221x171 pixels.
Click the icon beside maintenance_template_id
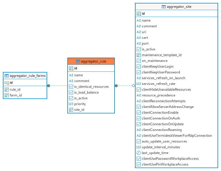pyautogui.click(x=139, y=55)
